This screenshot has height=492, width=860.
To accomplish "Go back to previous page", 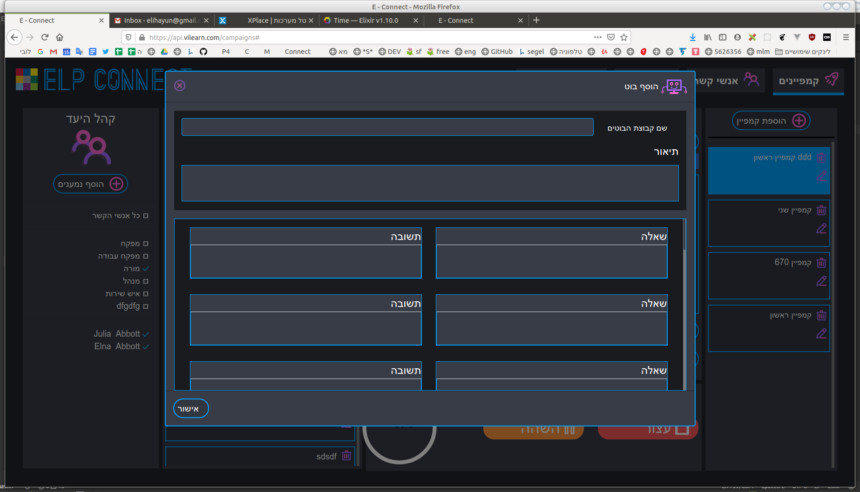I will (x=14, y=37).
